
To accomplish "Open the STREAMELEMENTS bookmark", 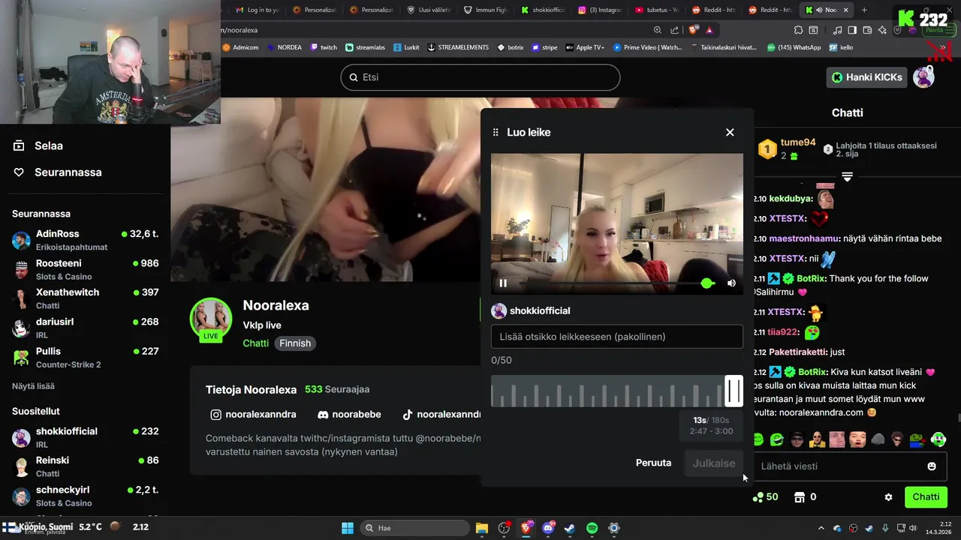I will [x=458, y=47].
